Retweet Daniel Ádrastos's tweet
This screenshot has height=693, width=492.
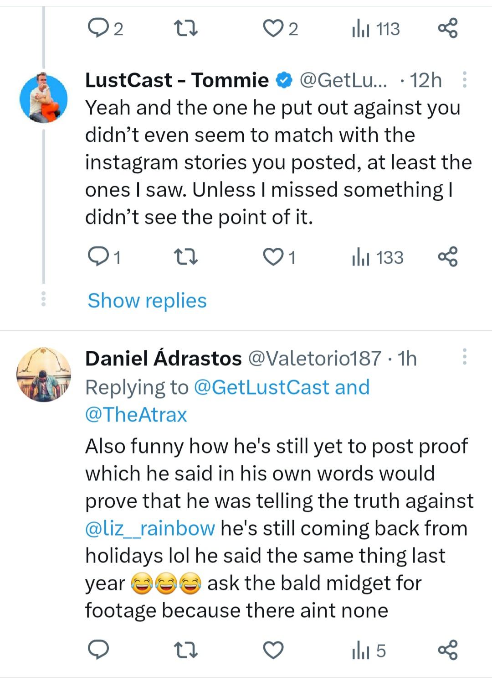[x=186, y=650]
